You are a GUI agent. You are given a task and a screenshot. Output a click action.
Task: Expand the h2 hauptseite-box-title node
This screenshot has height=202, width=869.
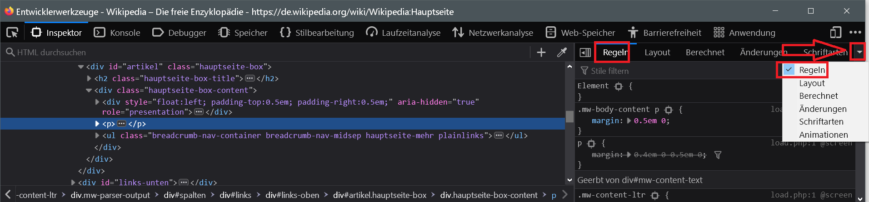89,78
